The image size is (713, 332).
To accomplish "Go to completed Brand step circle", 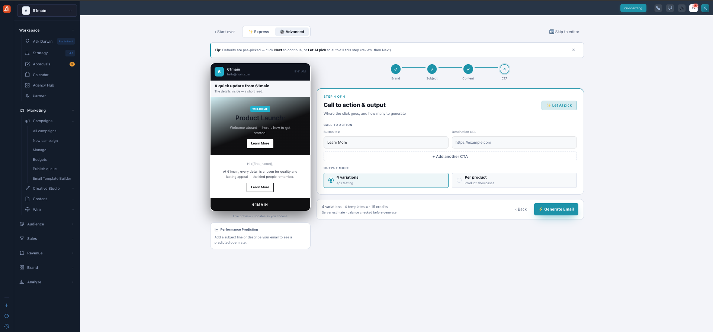I will pyautogui.click(x=396, y=69).
